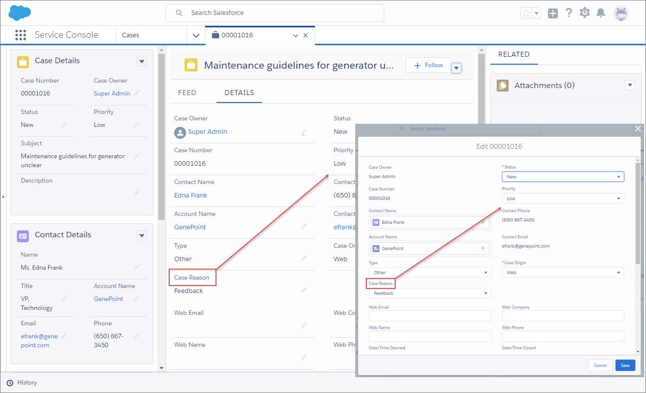646x393 pixels.
Task: Click the Web Phone input in Edit dialog
Action: [x=563, y=336]
